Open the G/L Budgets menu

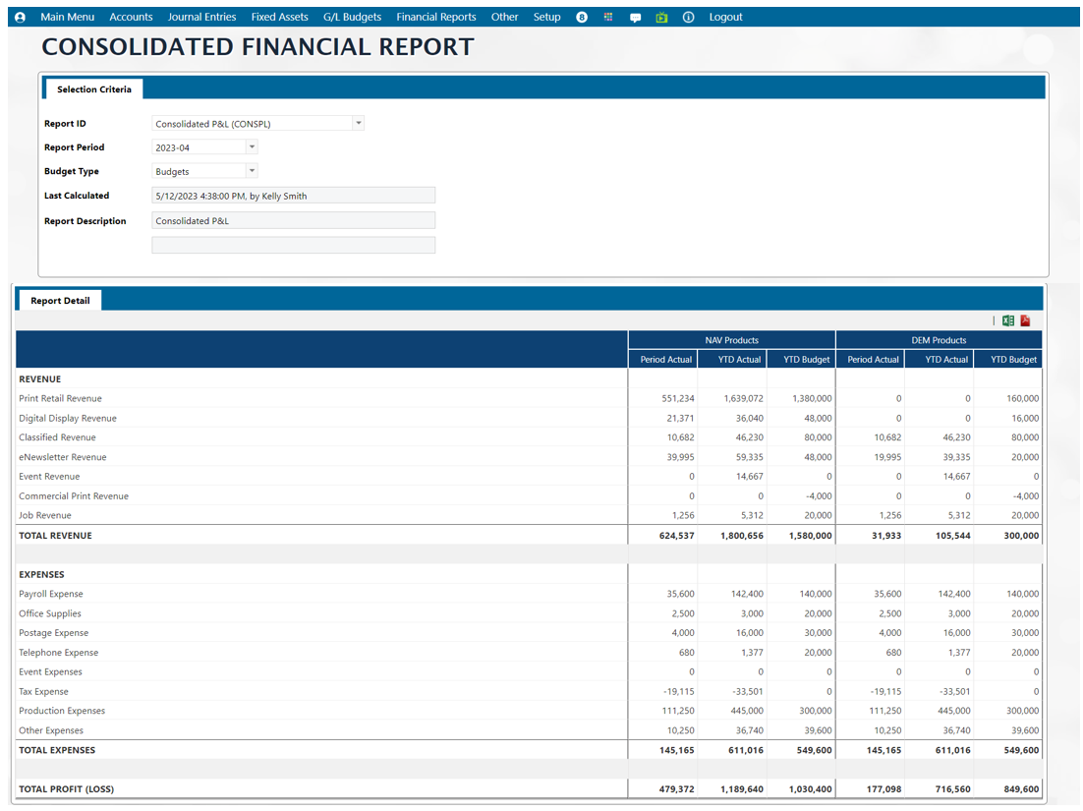[352, 18]
